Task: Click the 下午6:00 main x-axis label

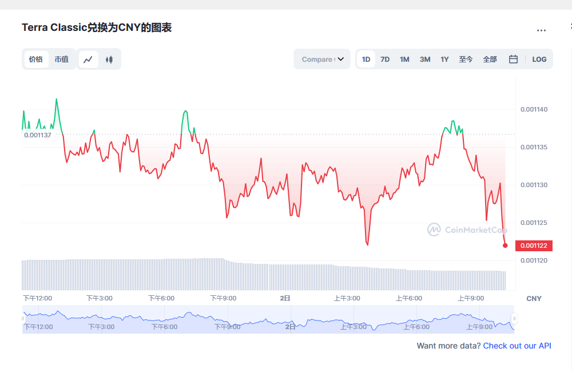Action: point(161,298)
